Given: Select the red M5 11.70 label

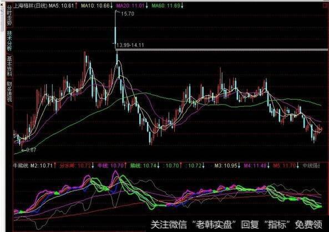Looking at the screenshot, I should (285, 166).
